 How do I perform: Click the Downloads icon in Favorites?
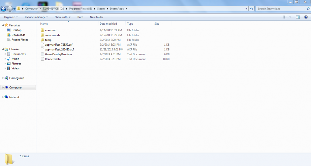9,35
